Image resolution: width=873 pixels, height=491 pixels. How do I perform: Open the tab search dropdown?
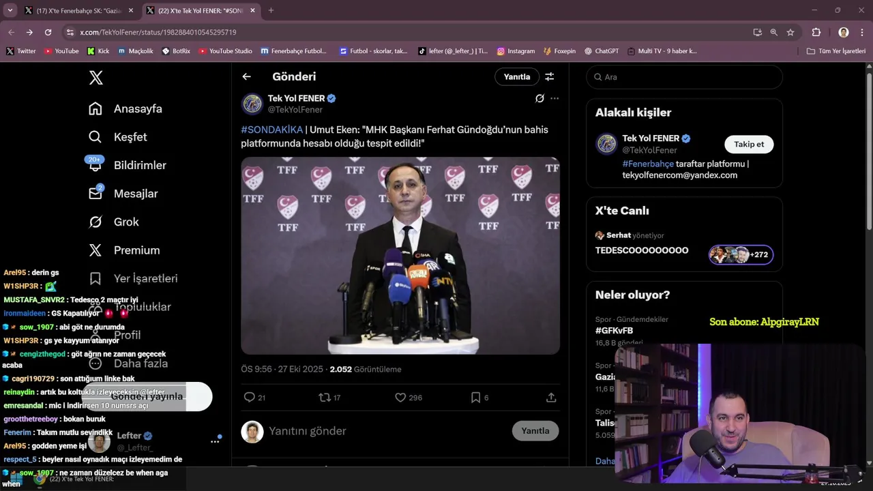tap(10, 10)
